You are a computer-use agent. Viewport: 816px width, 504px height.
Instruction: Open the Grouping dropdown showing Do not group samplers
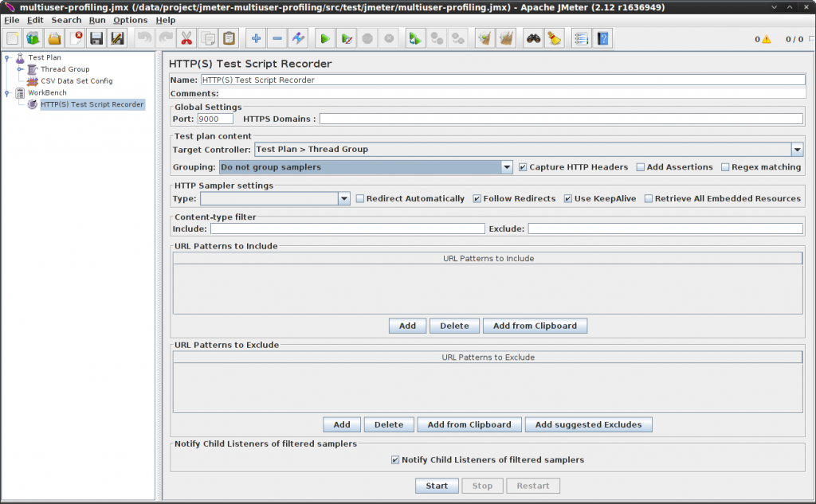(507, 166)
